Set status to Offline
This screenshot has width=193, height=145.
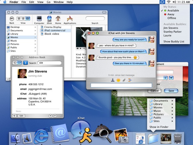pyautogui.click(x=172, y=18)
